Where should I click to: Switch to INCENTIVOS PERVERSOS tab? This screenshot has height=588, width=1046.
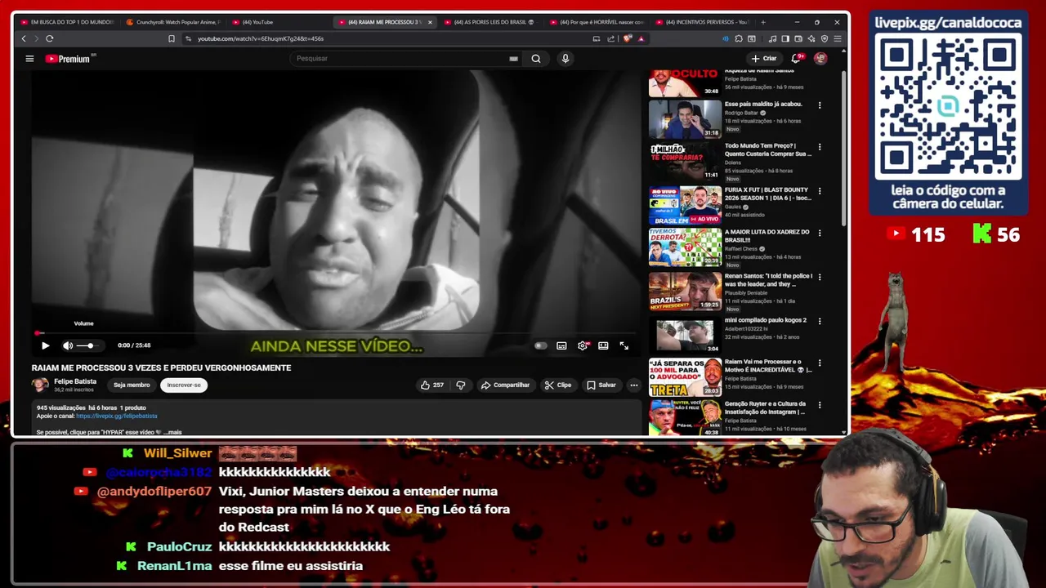click(x=703, y=22)
